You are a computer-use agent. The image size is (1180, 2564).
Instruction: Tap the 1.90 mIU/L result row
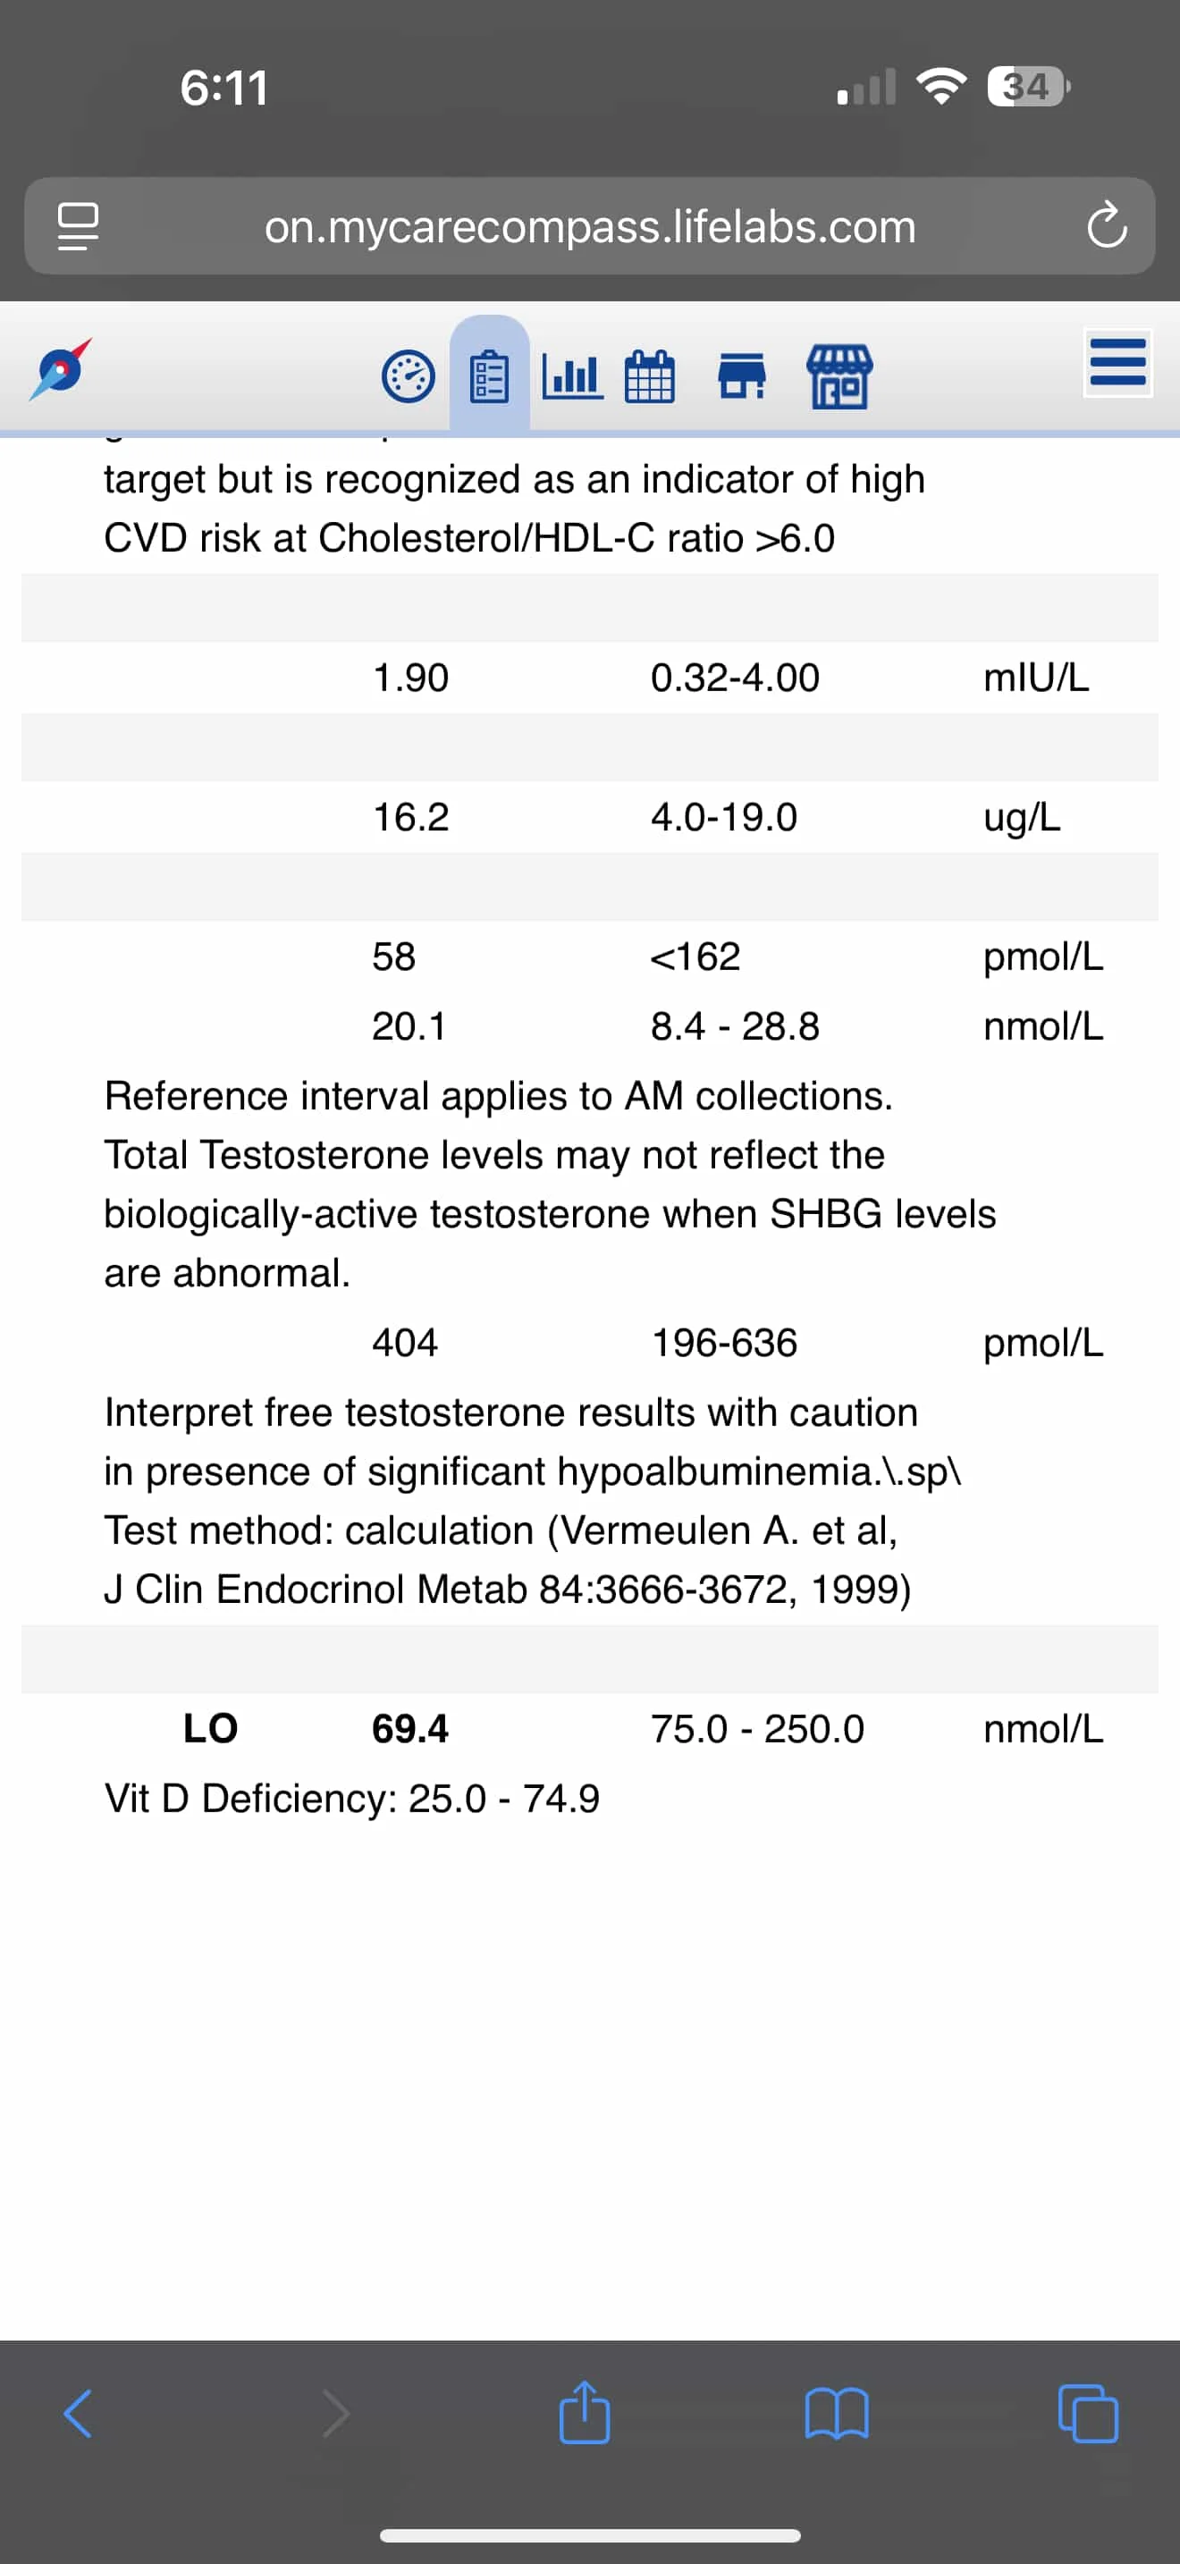pyautogui.click(x=590, y=678)
